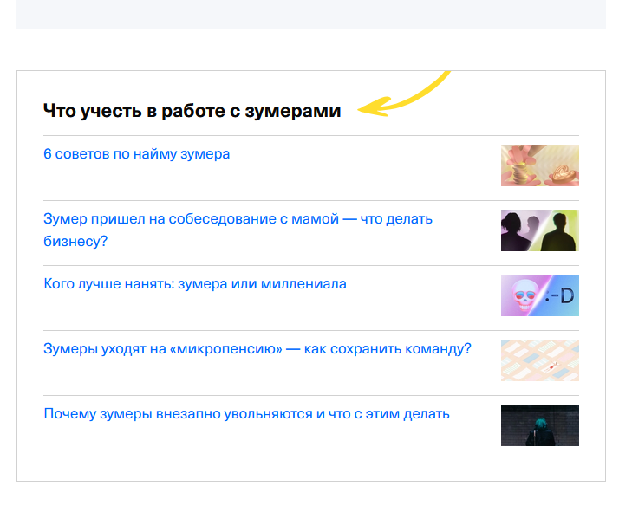Click "Кого лучше нанять: зумера или миллениала"
This screenshot has width=632, height=525.
194,284
